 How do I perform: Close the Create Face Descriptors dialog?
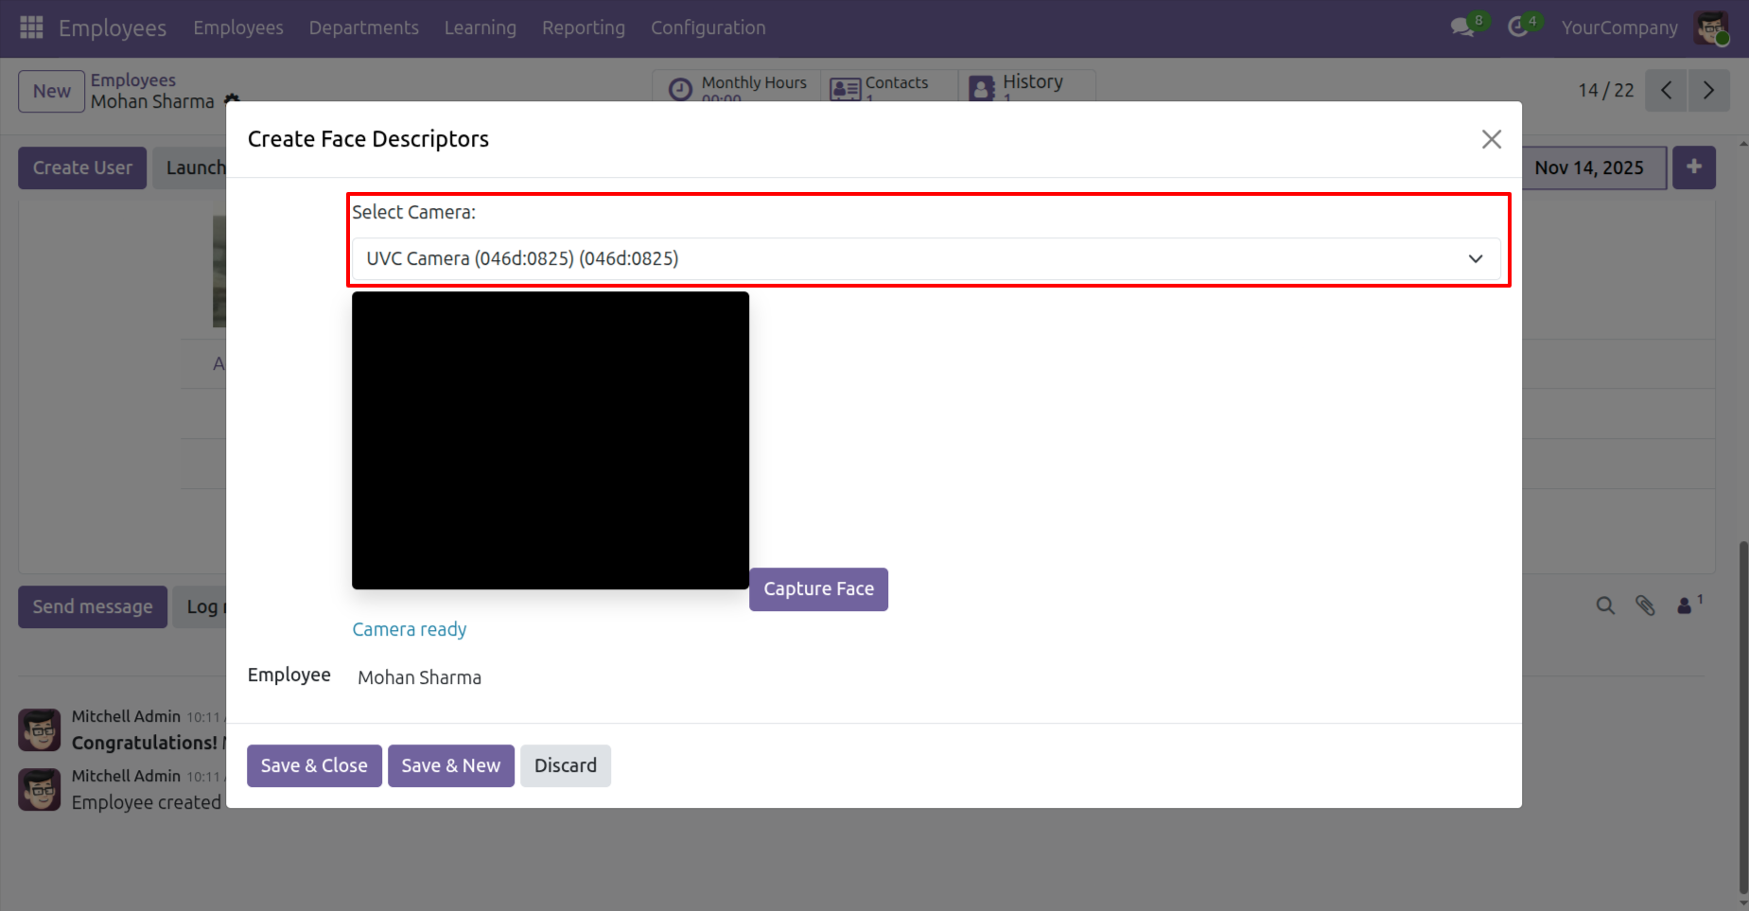[1492, 139]
